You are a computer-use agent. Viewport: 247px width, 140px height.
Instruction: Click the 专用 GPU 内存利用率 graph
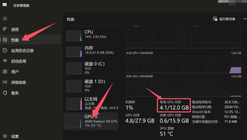click(184, 64)
